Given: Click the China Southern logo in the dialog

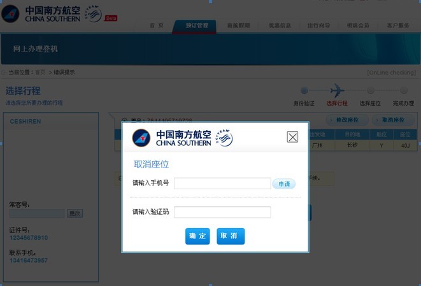Looking at the screenshot, I should (171, 138).
